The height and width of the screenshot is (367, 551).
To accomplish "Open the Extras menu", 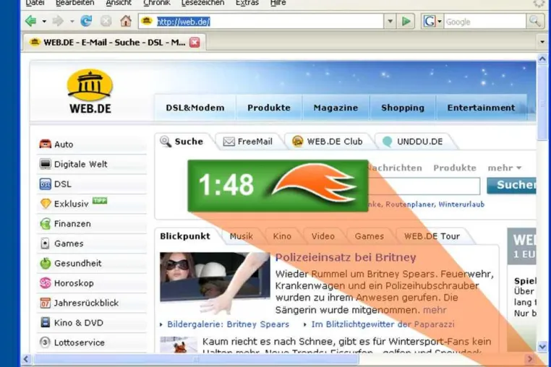I will (x=247, y=3).
